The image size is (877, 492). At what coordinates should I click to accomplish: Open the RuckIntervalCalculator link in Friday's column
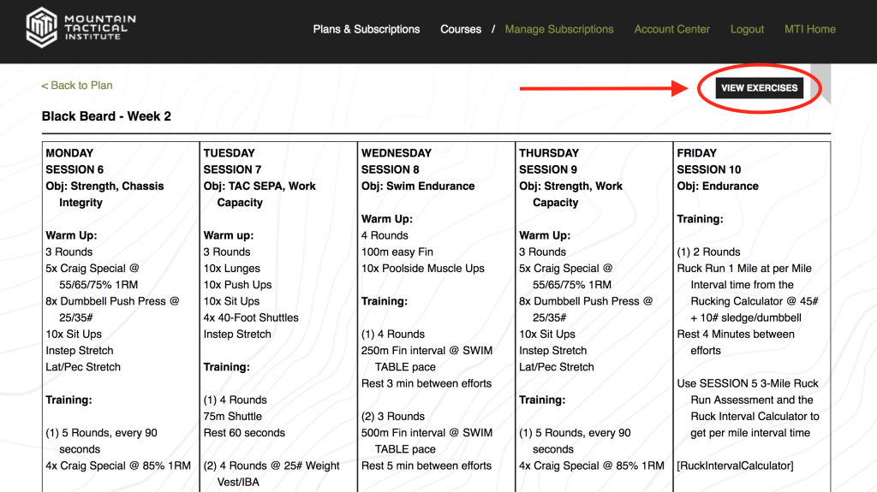coord(735,465)
